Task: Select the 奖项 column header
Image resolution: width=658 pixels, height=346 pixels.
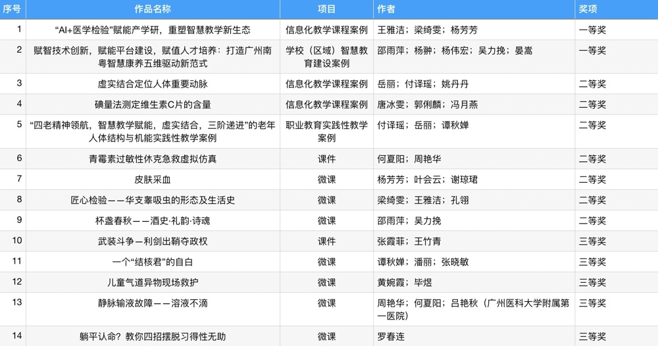Action: tap(588, 9)
